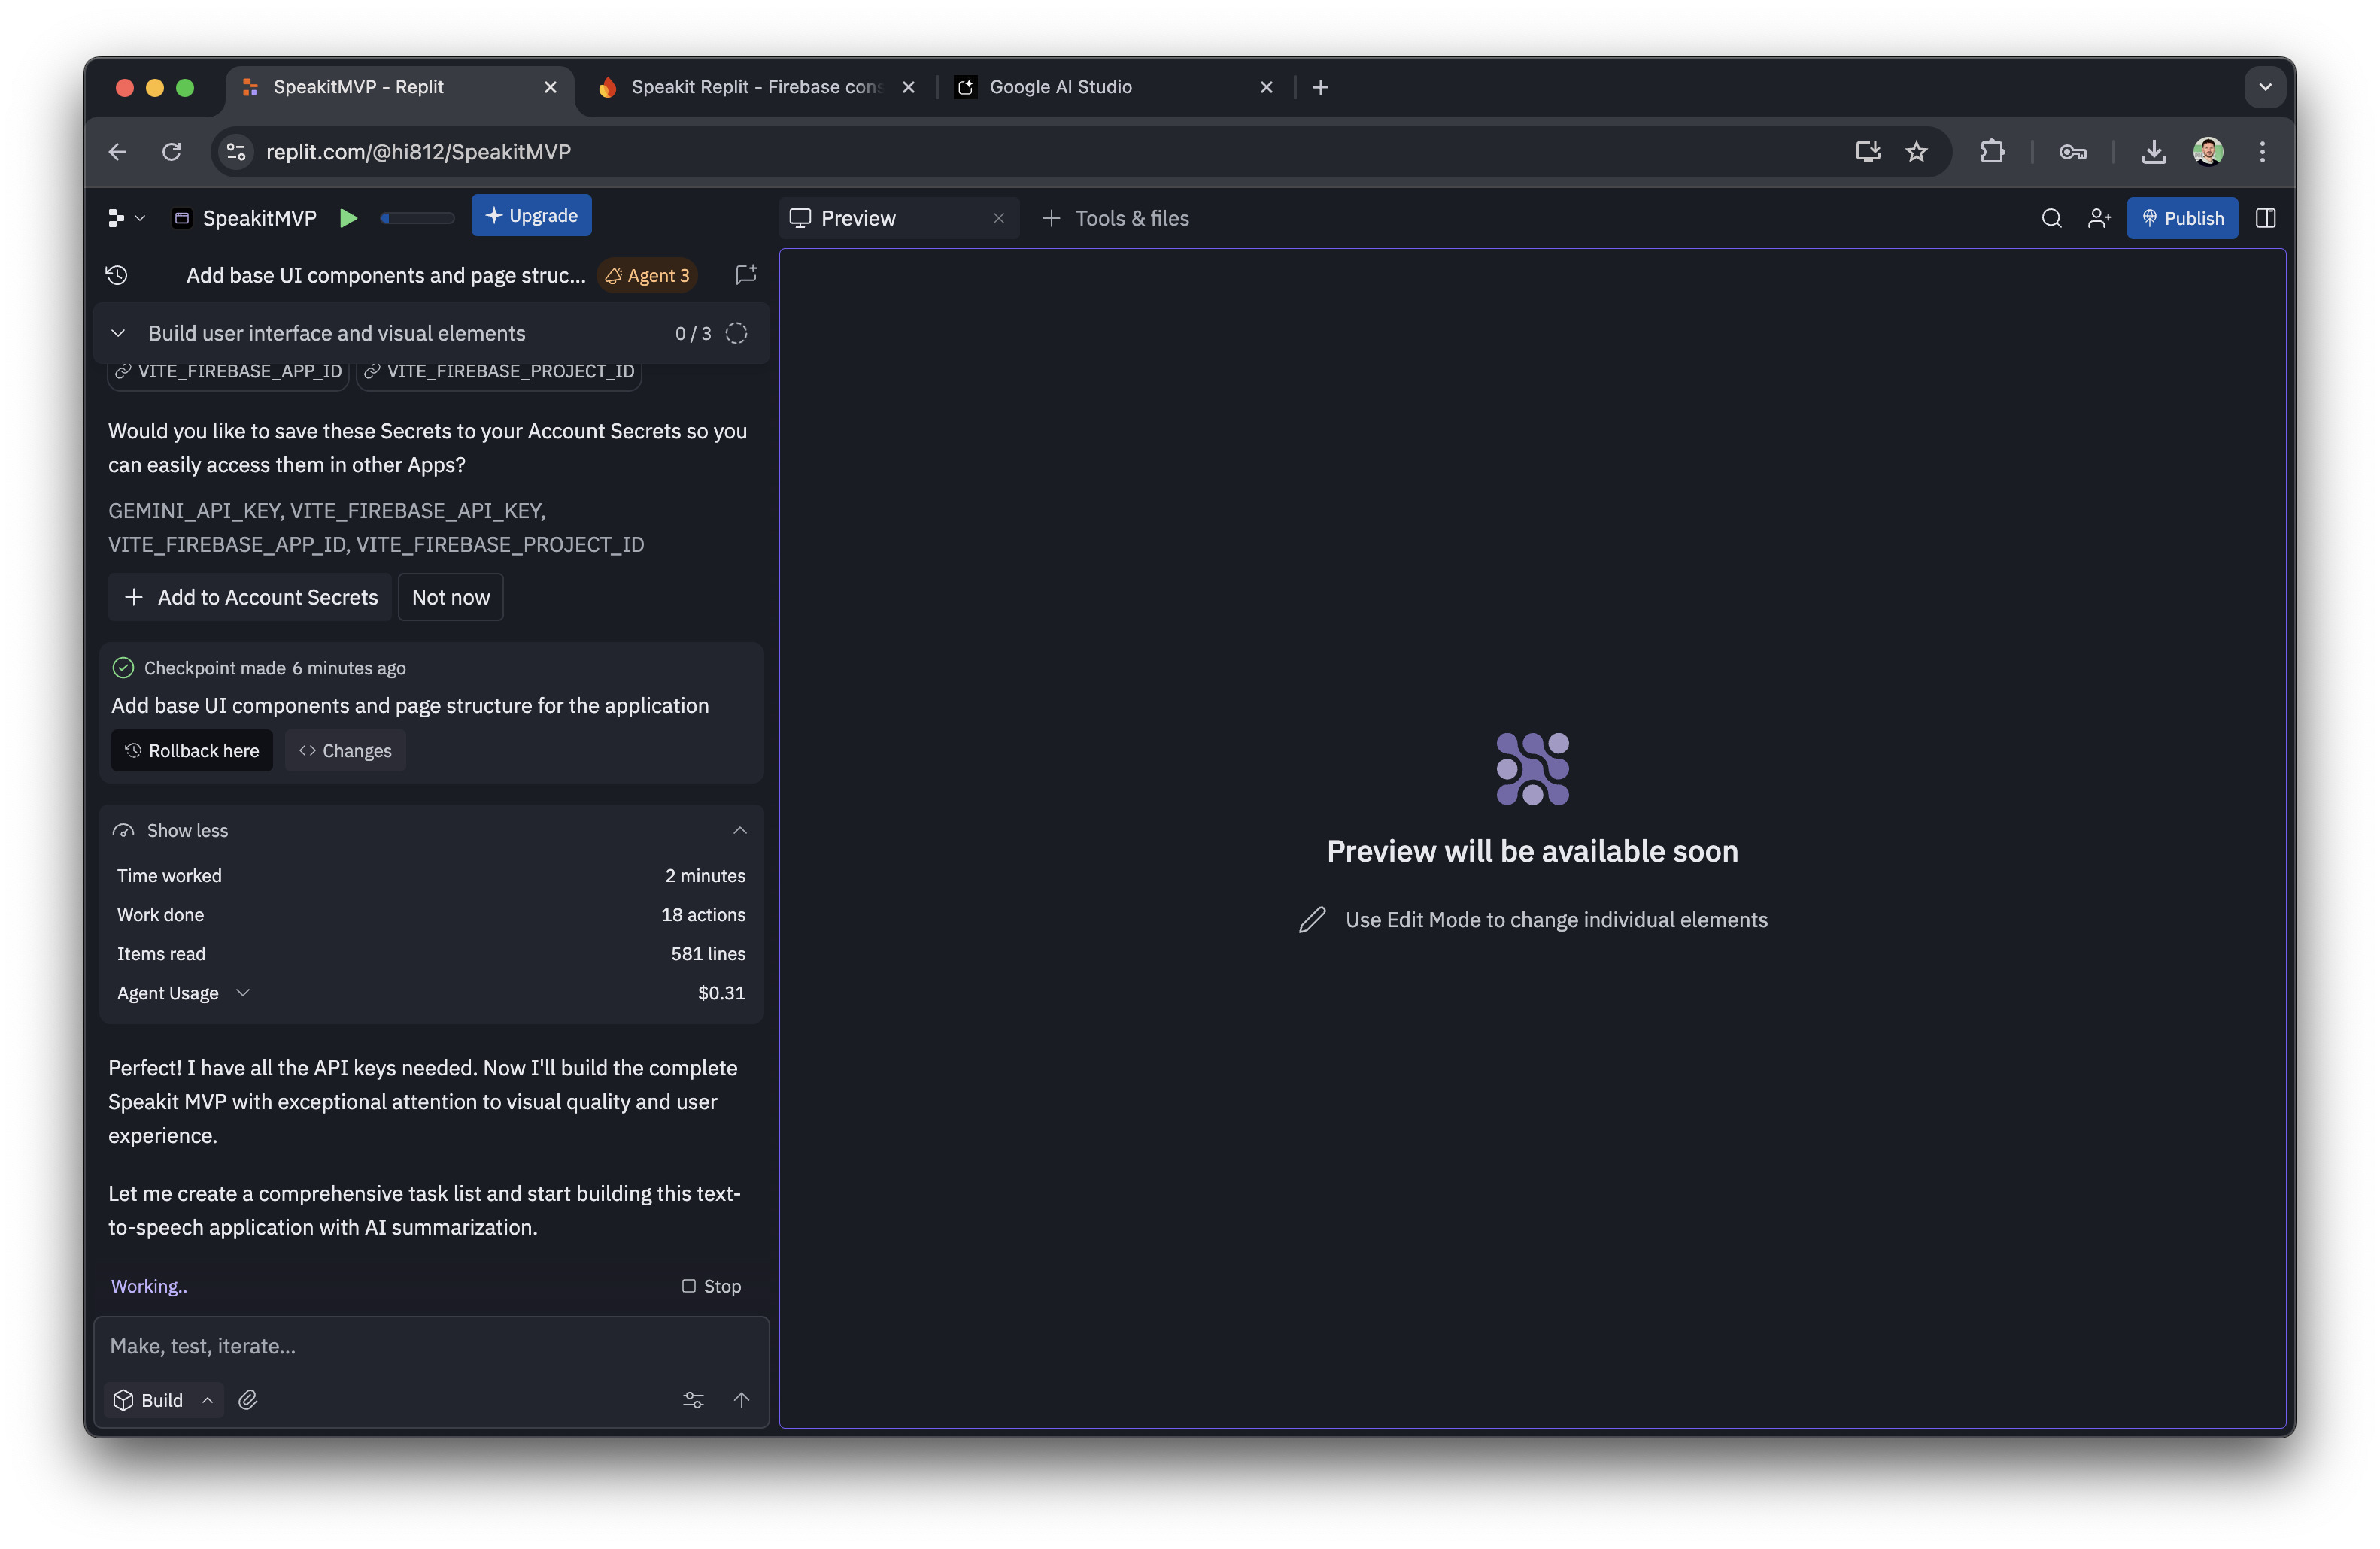Click the Rollback here button
This screenshot has width=2380, height=1549.
tap(191, 750)
